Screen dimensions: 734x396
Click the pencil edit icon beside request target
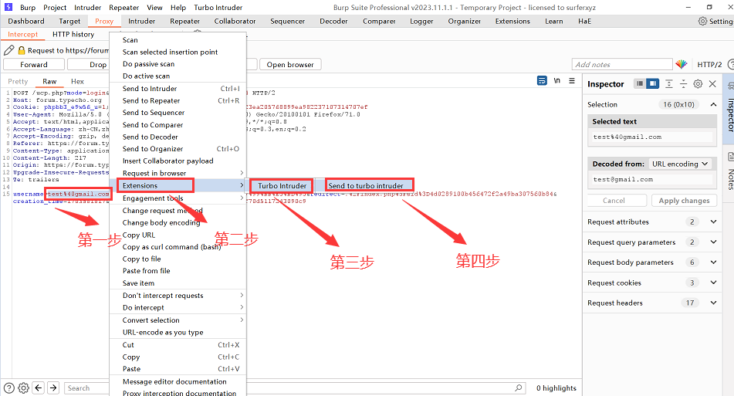pos(9,50)
